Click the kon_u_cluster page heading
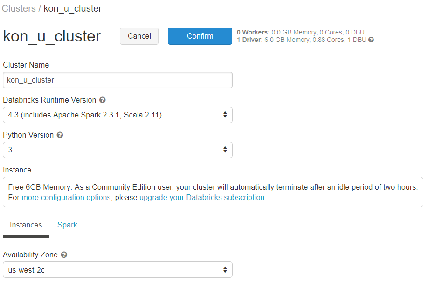Image resolution: width=428 pixels, height=289 pixels. click(x=52, y=36)
